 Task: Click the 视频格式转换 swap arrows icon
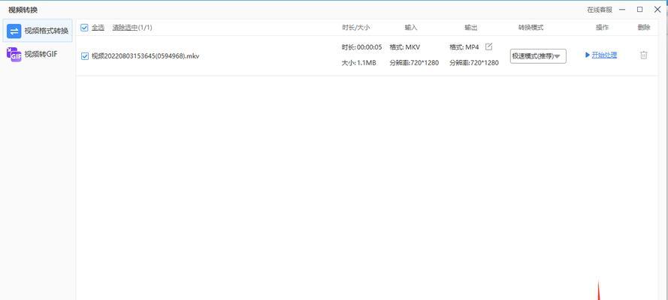coord(14,31)
